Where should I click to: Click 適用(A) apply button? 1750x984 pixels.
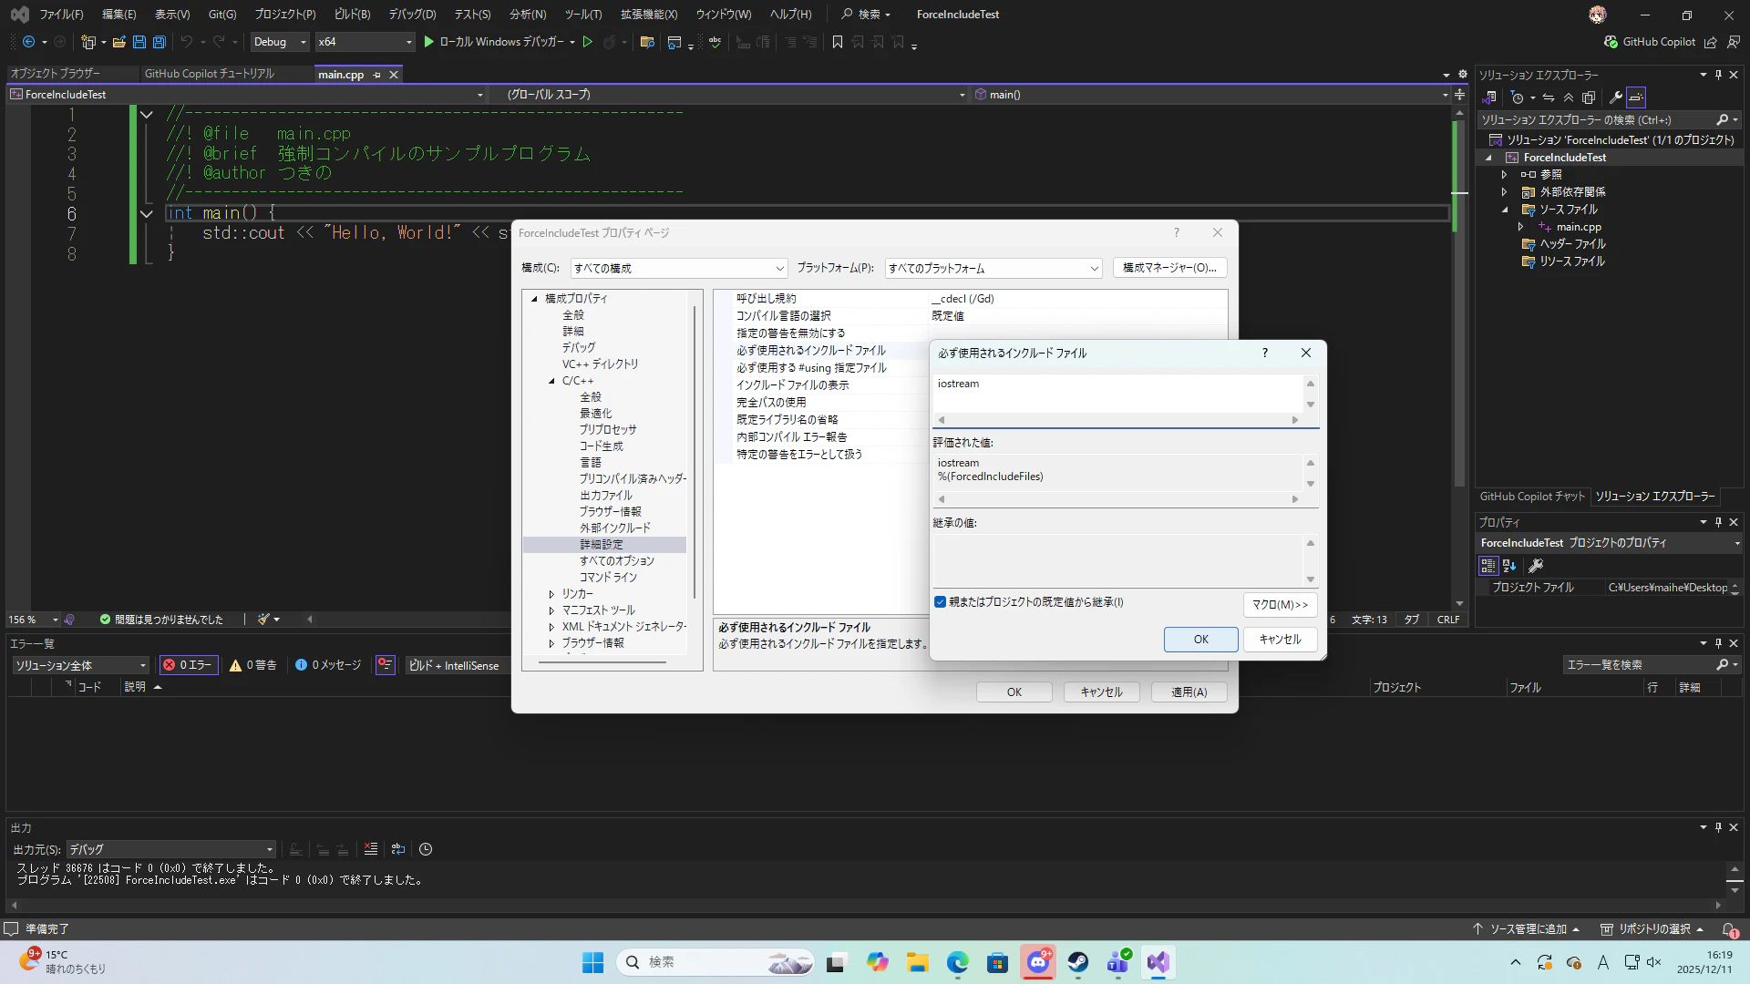pyautogui.click(x=1189, y=692)
